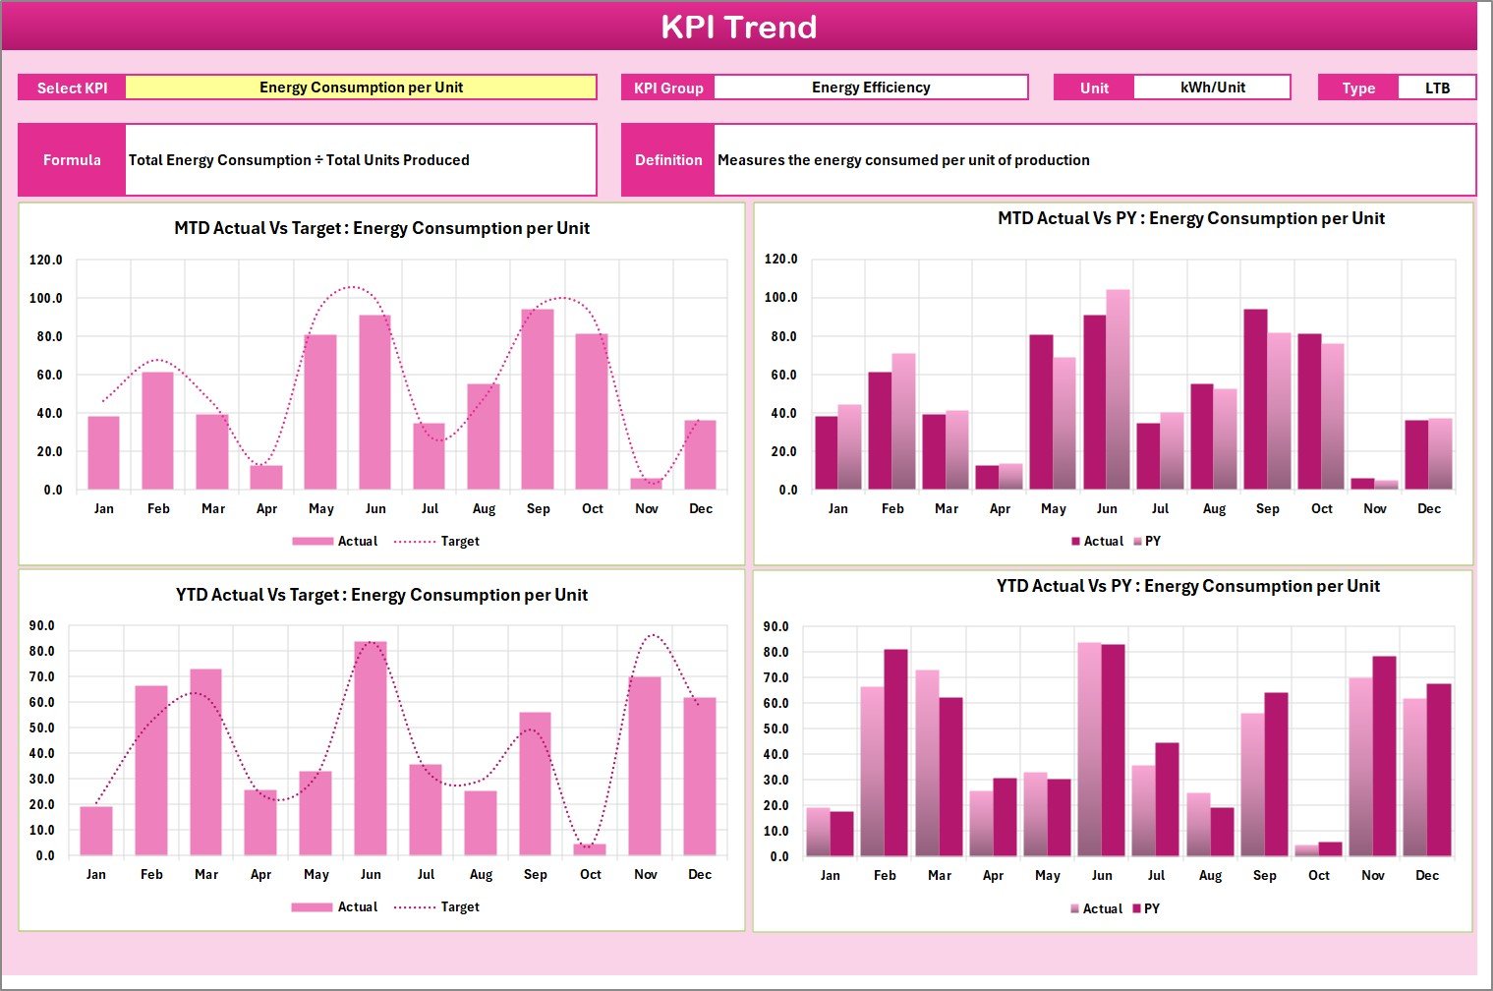Open the Select KPI yellow dropdown cell
Screen dimensions: 1493x991
pos(361,87)
